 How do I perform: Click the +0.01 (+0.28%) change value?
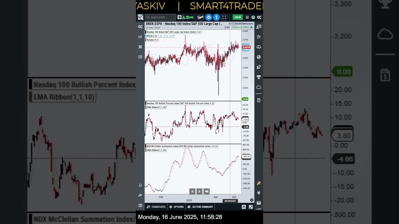(240, 27)
